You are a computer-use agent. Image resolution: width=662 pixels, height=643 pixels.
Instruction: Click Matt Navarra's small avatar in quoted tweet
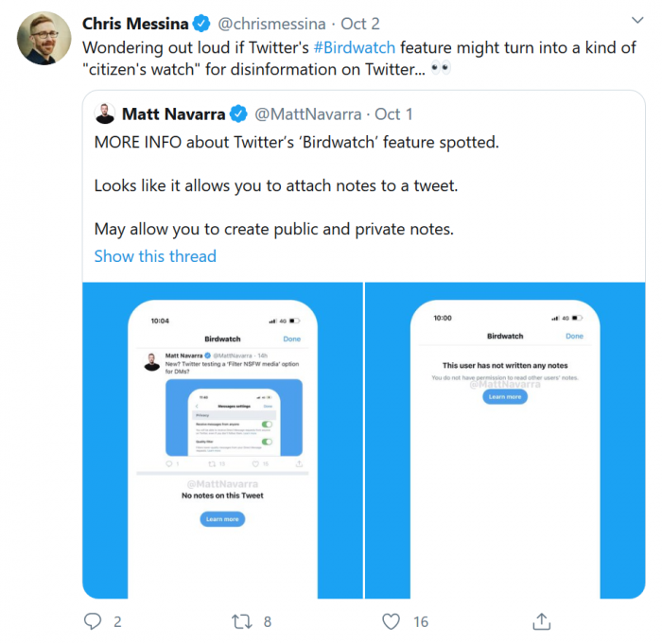105,114
